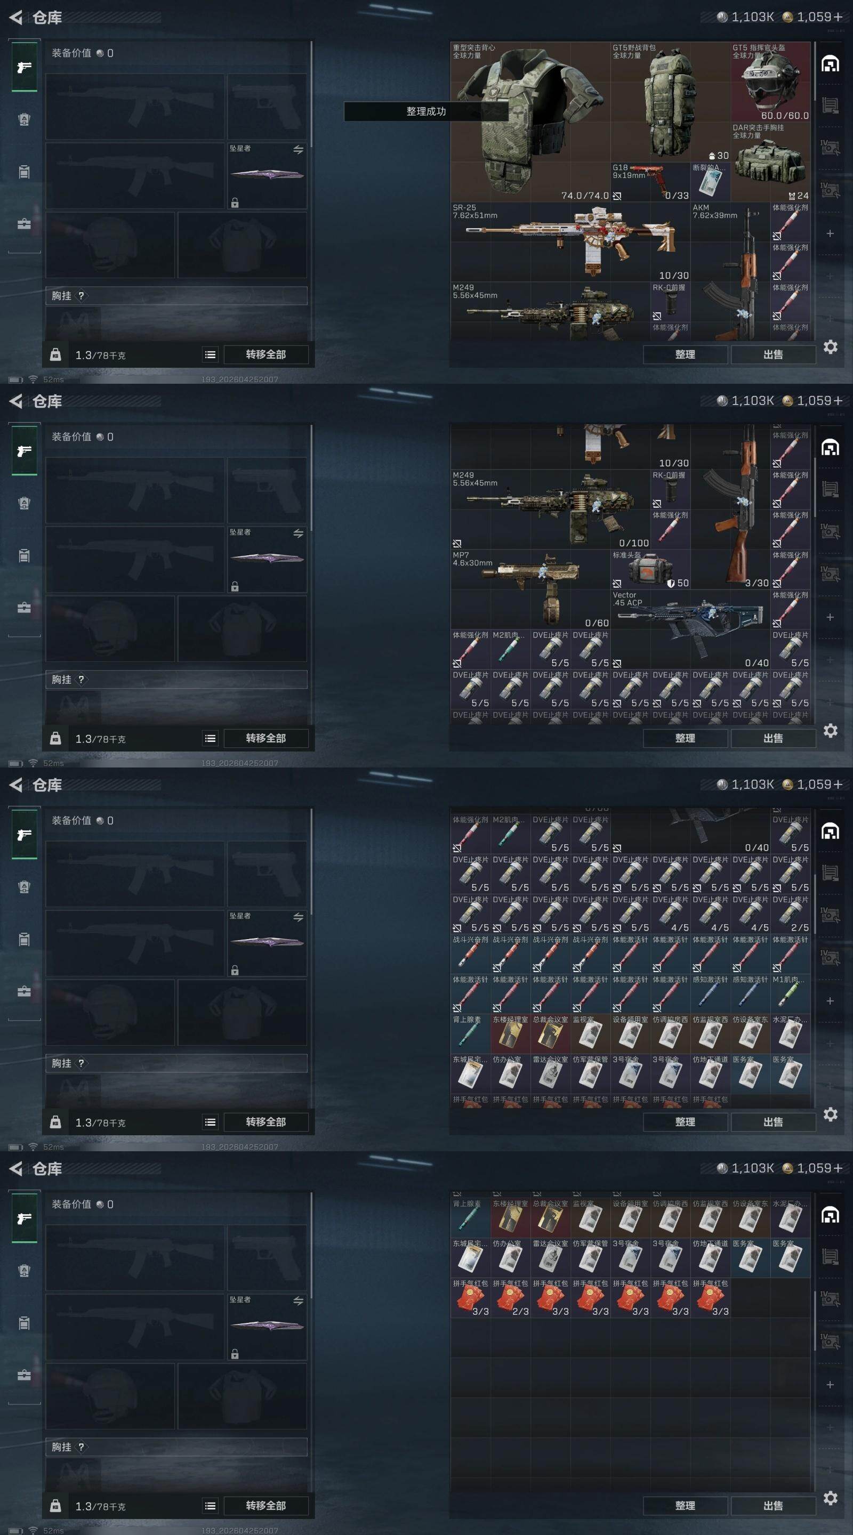Click 出售 button beside the 整理成功 capture
The width and height of the screenshot is (853, 1535).
[773, 354]
